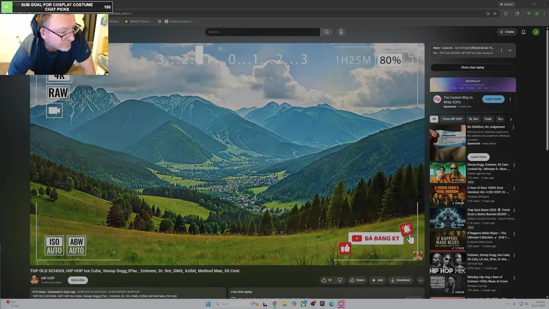Select the From HIP HOP filter chip
The width and height of the screenshot is (549, 309).
pos(452,119)
